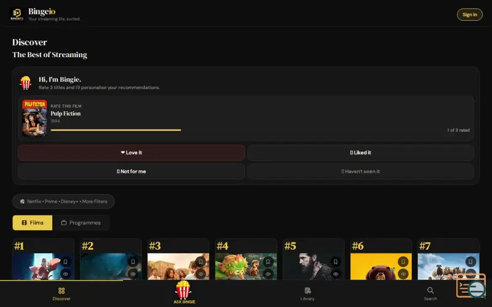This screenshot has width=492, height=307.
Task: Click the Bingie popcorn mascot icon
Action: tap(25, 83)
